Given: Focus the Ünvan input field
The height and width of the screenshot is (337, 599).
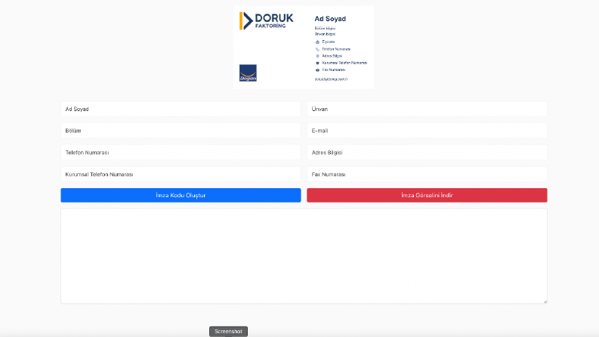Looking at the screenshot, I should [x=427, y=109].
